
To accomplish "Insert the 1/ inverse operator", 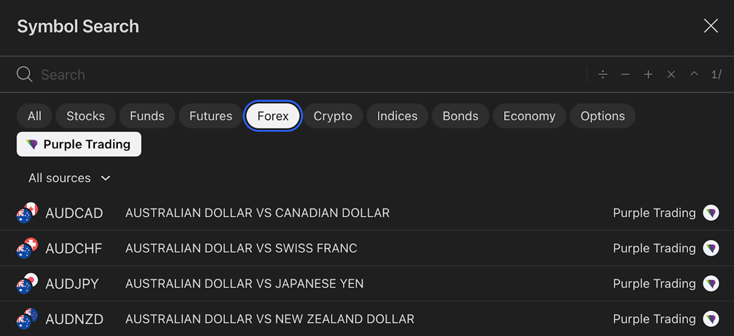I will 716,75.
